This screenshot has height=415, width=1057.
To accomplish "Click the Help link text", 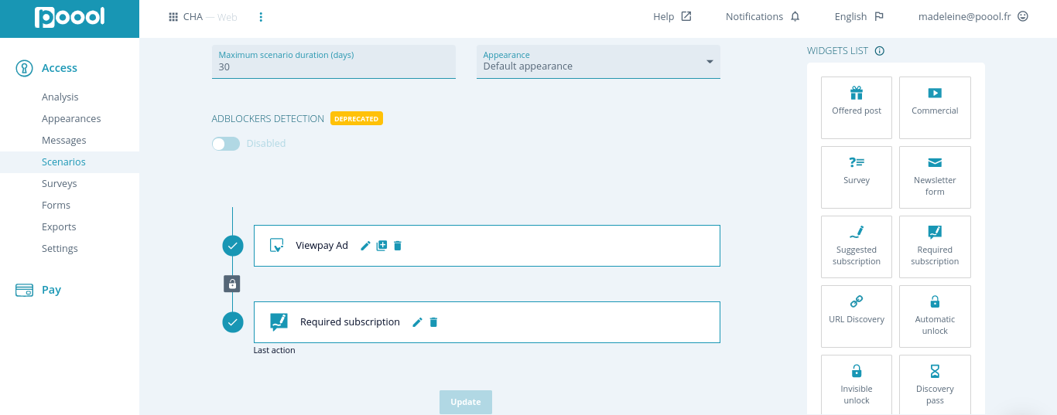I will click(x=663, y=16).
